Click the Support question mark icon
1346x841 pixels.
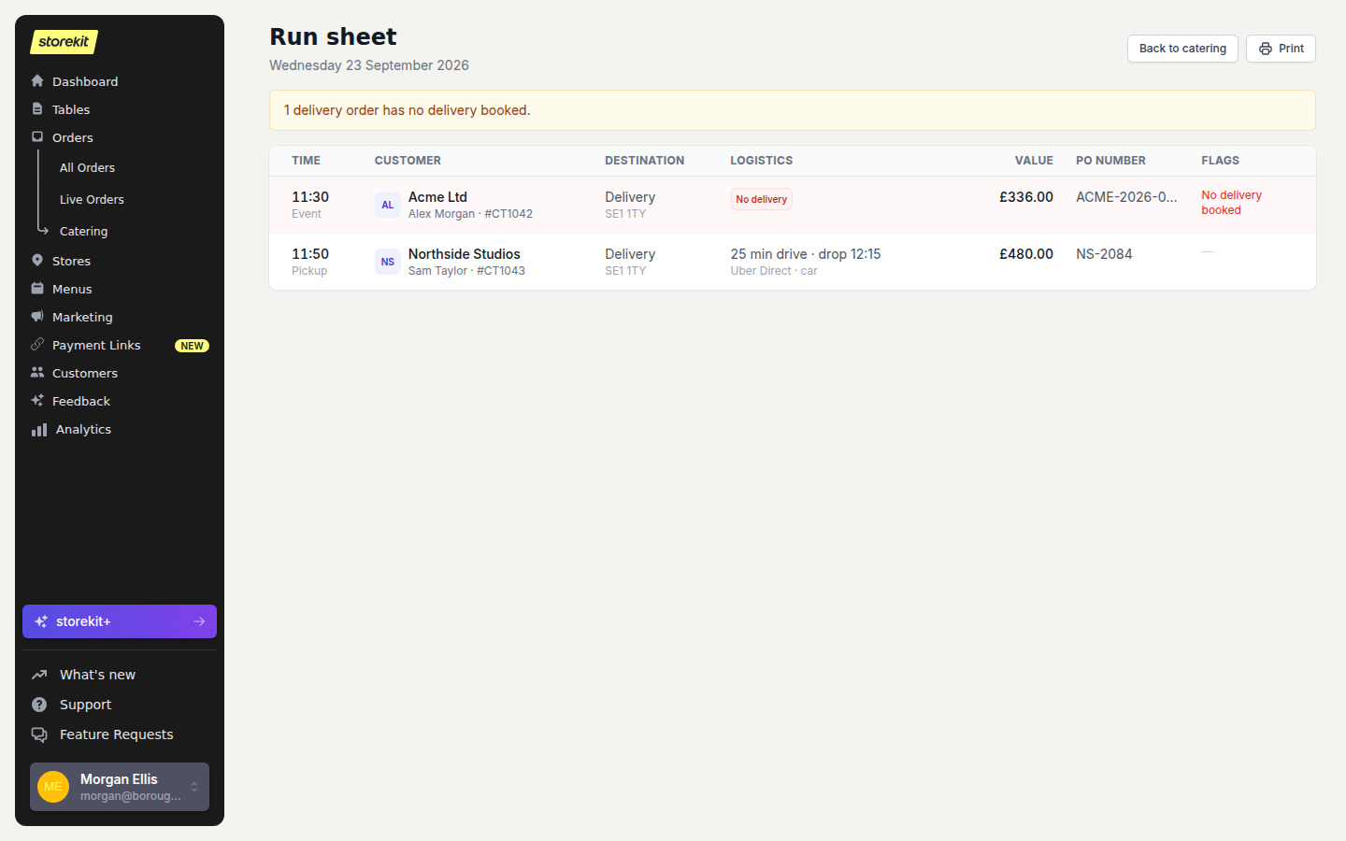coord(39,705)
